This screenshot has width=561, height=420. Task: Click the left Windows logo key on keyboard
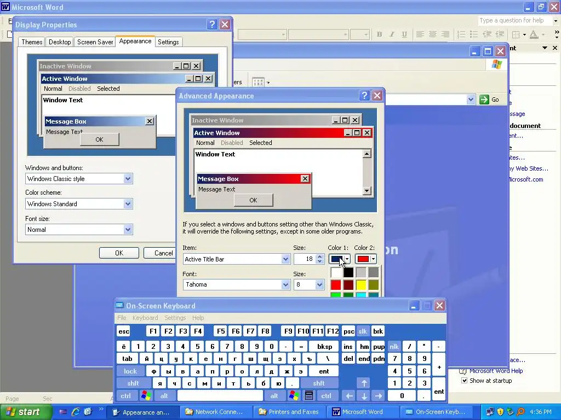tap(146, 396)
